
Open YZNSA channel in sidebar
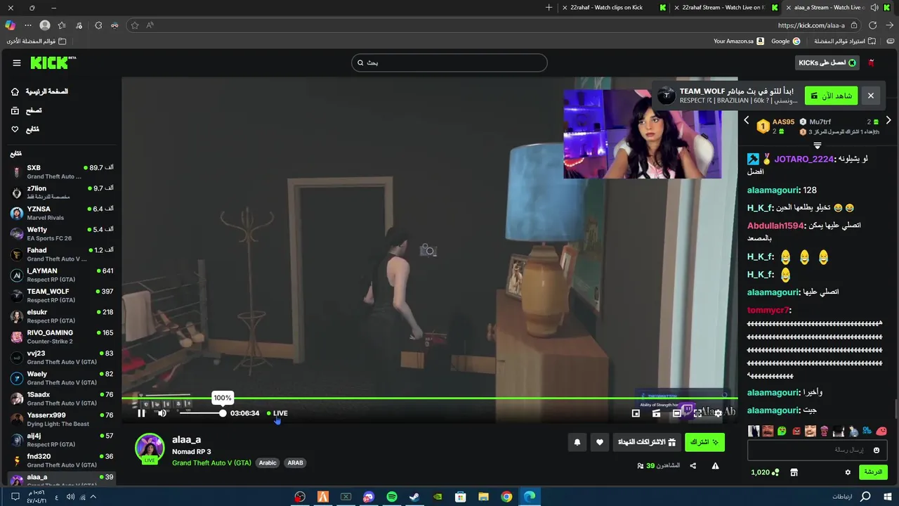coord(61,213)
